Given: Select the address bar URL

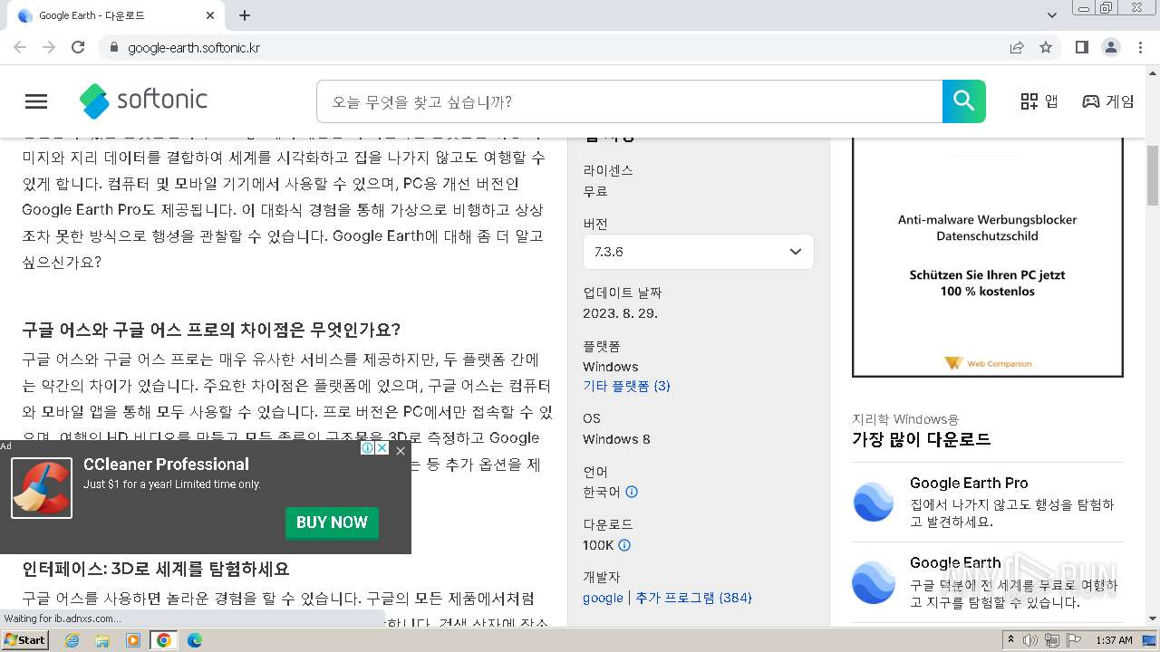Looking at the screenshot, I should tap(194, 48).
